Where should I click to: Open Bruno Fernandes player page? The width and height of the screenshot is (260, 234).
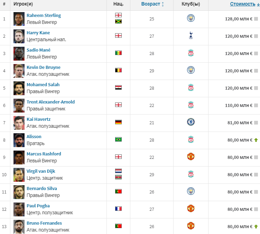(x=44, y=223)
